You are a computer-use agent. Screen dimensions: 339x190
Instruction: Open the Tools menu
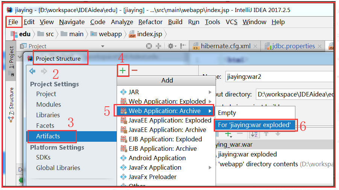coord(213,22)
